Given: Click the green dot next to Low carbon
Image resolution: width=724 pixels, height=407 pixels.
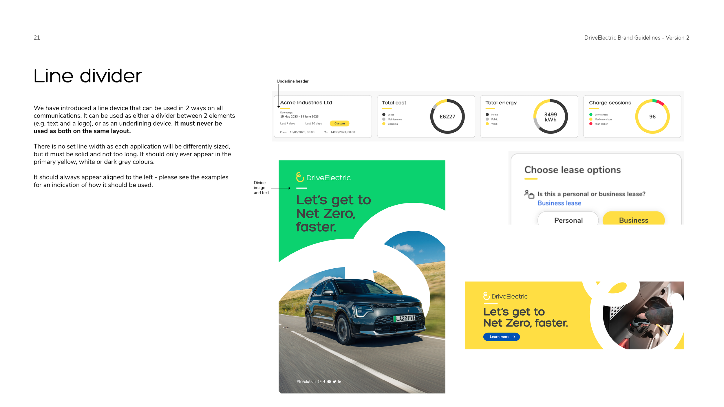Looking at the screenshot, I should tap(591, 115).
